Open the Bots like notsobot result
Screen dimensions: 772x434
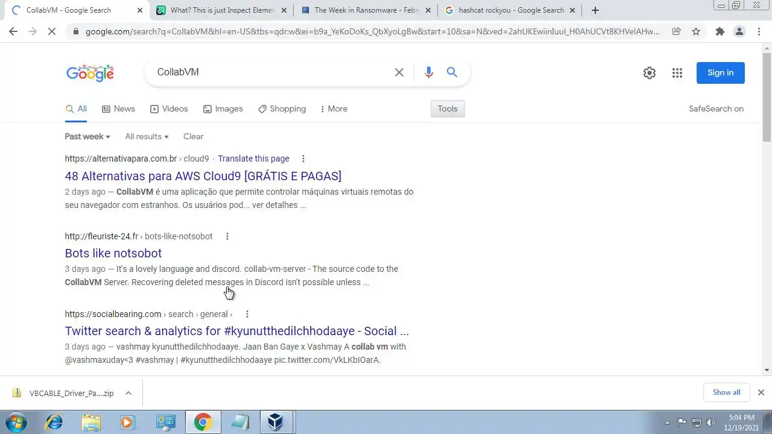[113, 253]
